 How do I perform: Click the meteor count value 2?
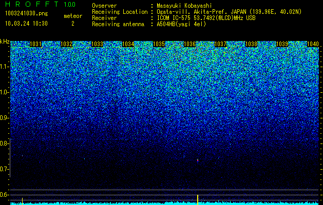[73, 24]
